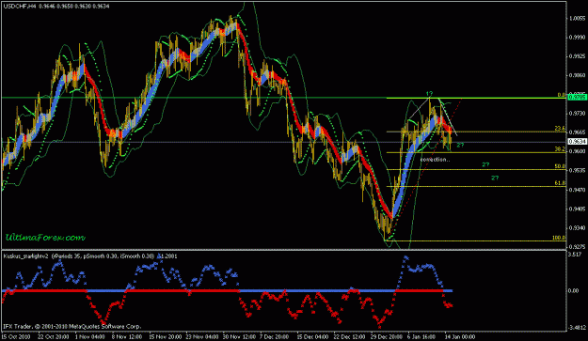Click the 15 Oct 2010 date label

16,336
